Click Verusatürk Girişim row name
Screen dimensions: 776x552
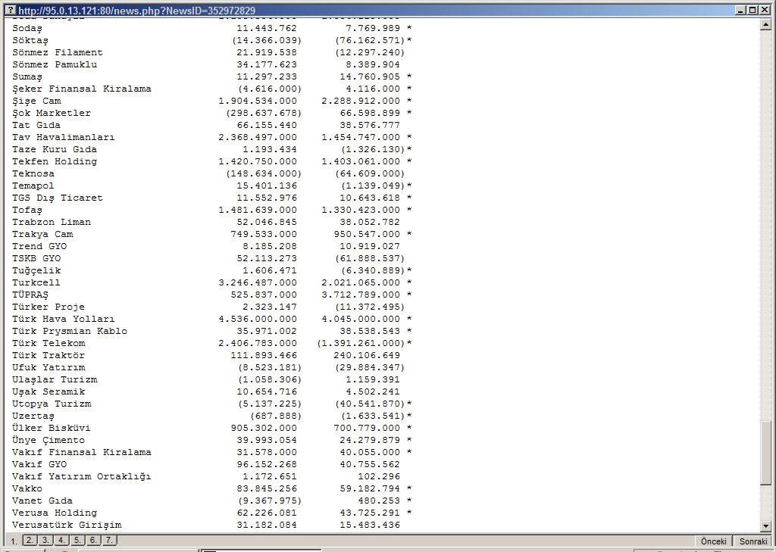point(67,525)
